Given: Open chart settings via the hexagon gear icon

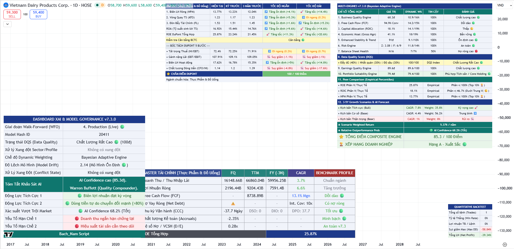Looking at the screenshot, I should 505,244.
